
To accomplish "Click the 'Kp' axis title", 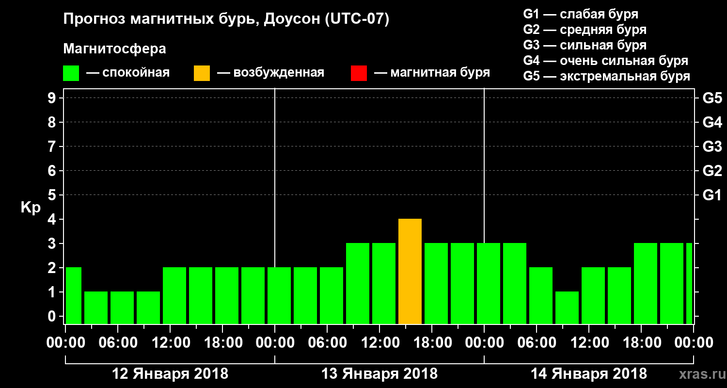I will pos(31,208).
